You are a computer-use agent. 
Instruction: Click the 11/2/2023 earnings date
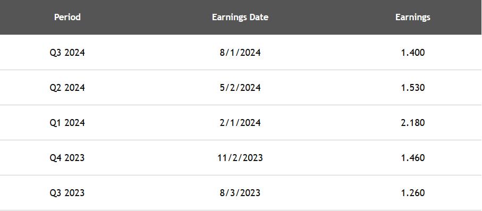point(240,158)
